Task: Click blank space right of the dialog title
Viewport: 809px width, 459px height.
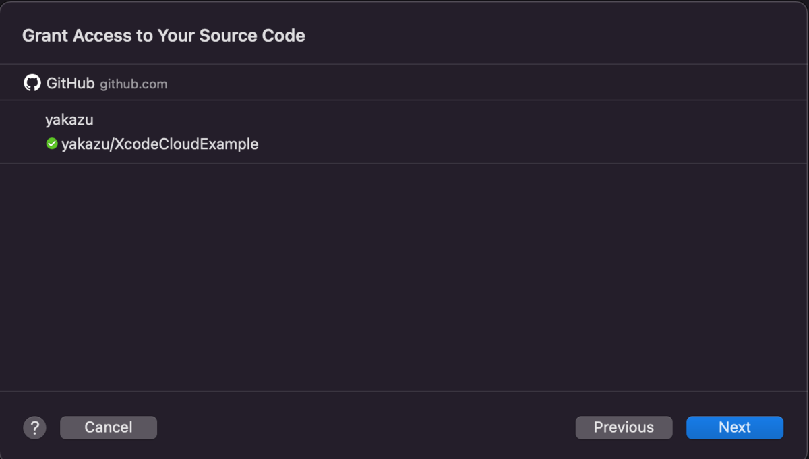Action: click(539, 36)
